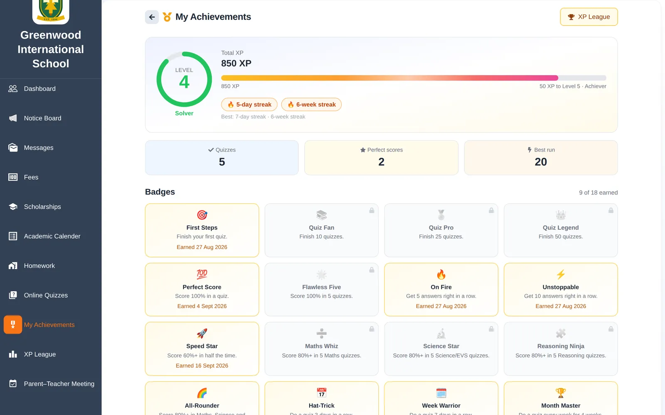This screenshot has height=415, width=665.
Task: Click the Greenwood school crest logo
Action: [51, 11]
